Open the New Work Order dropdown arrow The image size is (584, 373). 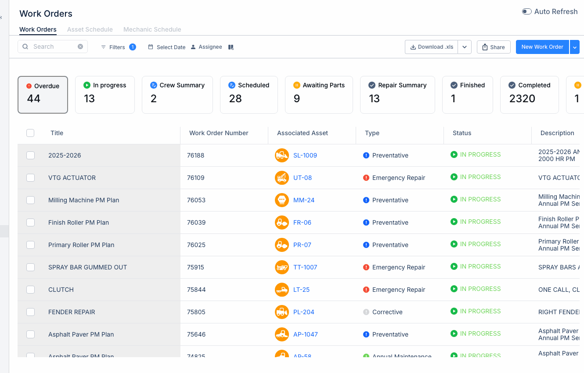tap(575, 47)
